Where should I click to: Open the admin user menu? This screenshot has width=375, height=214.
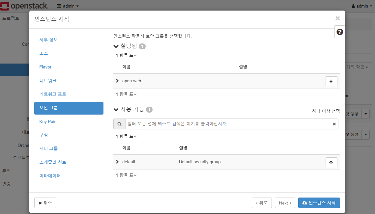361,6
